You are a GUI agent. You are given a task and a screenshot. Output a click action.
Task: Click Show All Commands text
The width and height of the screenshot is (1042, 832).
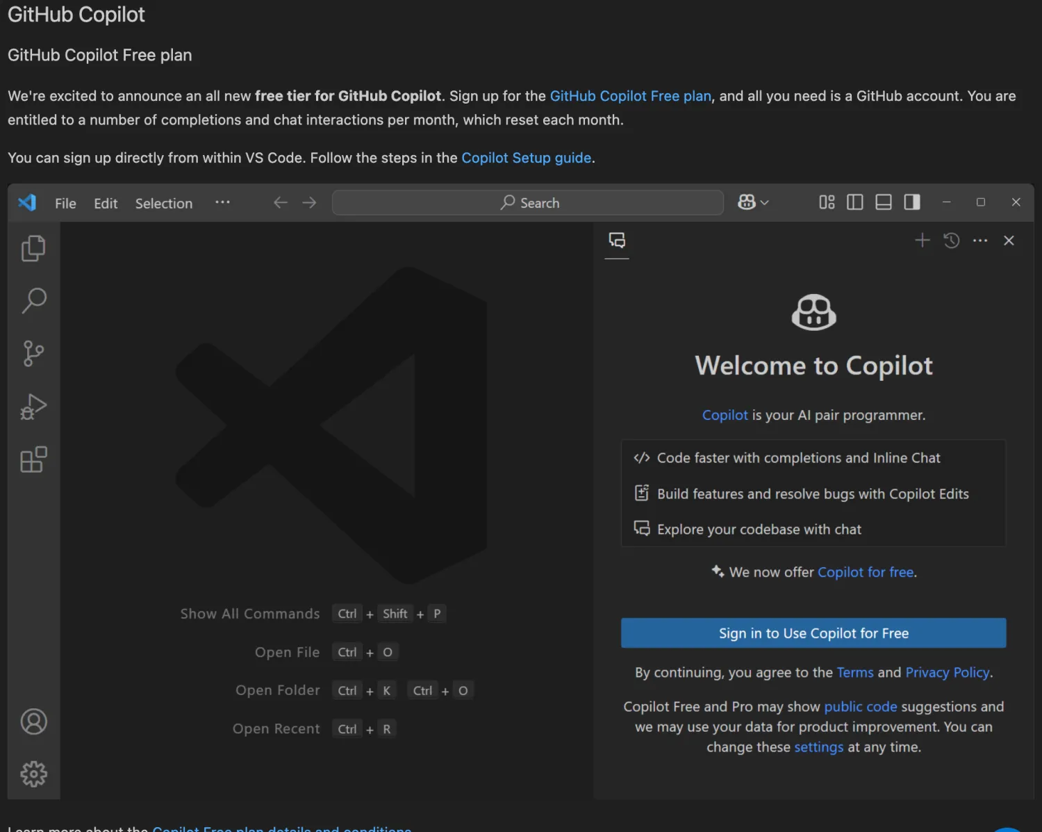point(250,614)
